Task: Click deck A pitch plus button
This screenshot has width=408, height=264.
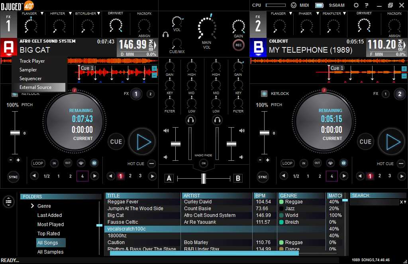Action: click(x=18, y=160)
